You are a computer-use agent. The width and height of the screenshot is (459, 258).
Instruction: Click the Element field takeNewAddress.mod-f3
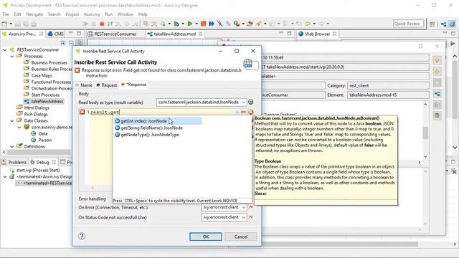pos(388,95)
